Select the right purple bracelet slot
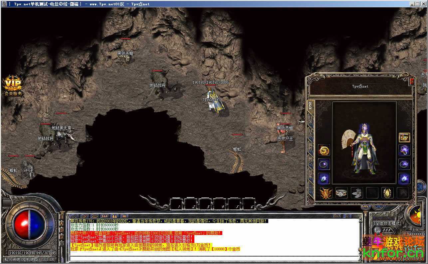The image size is (428, 264). pyautogui.click(x=404, y=164)
